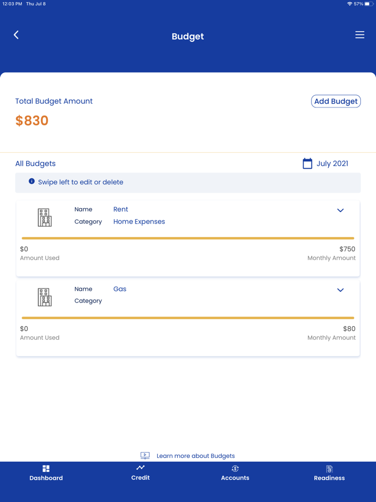This screenshot has height=502, width=376.
Task: Select the $830 total budget amount
Action: coord(32,120)
